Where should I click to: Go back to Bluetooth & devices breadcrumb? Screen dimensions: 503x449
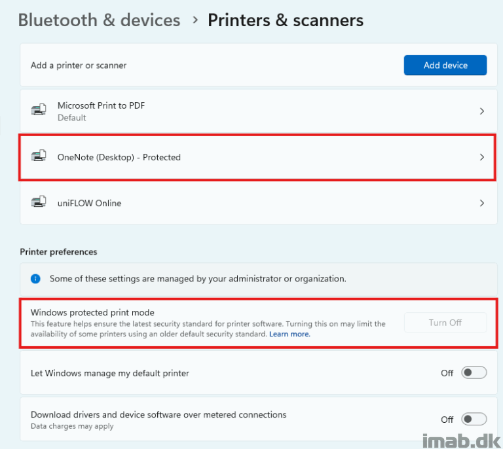(99, 20)
